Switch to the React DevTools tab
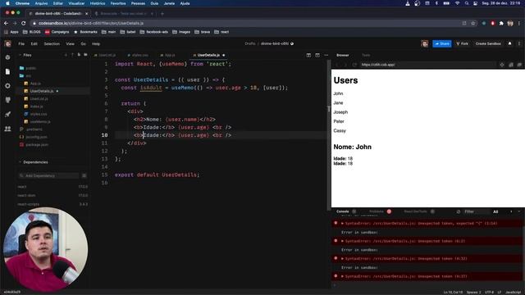The height and width of the screenshot is (295, 525). pos(415,211)
